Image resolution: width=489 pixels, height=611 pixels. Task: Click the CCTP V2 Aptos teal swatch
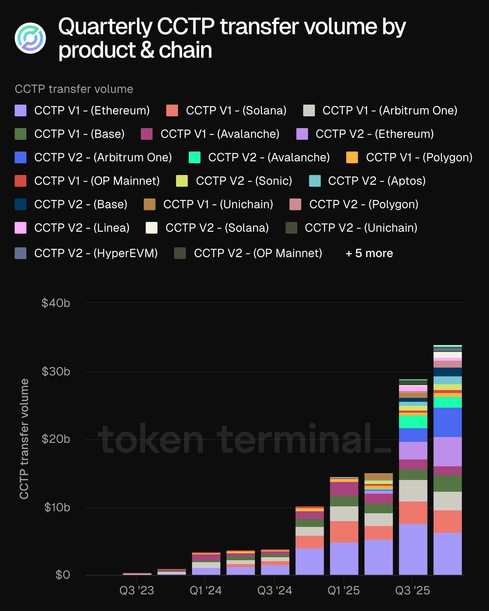coord(315,181)
